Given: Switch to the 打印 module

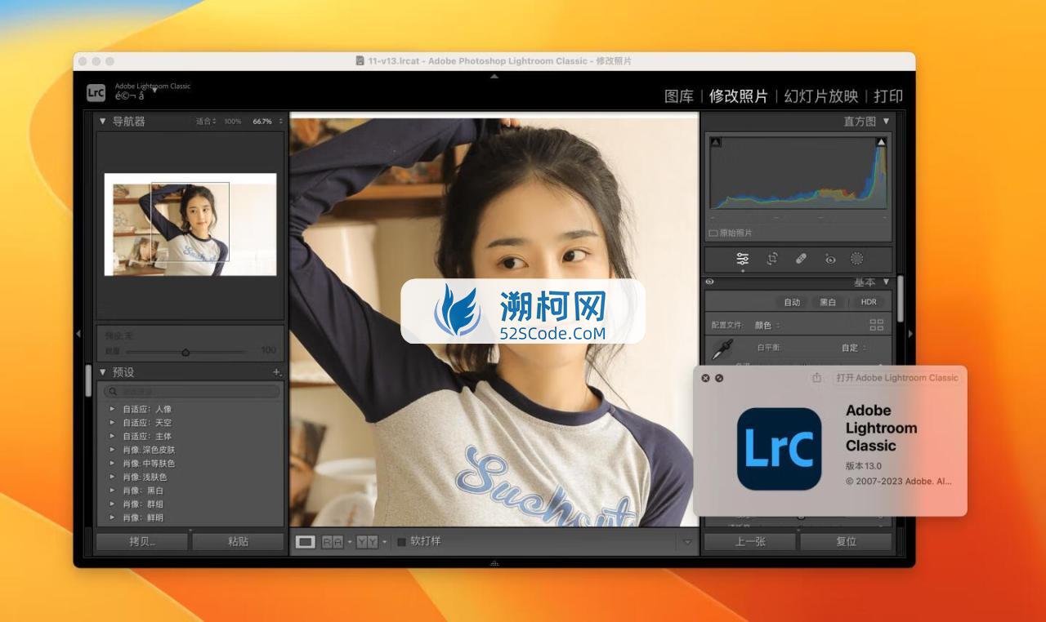Looking at the screenshot, I should pyautogui.click(x=888, y=96).
